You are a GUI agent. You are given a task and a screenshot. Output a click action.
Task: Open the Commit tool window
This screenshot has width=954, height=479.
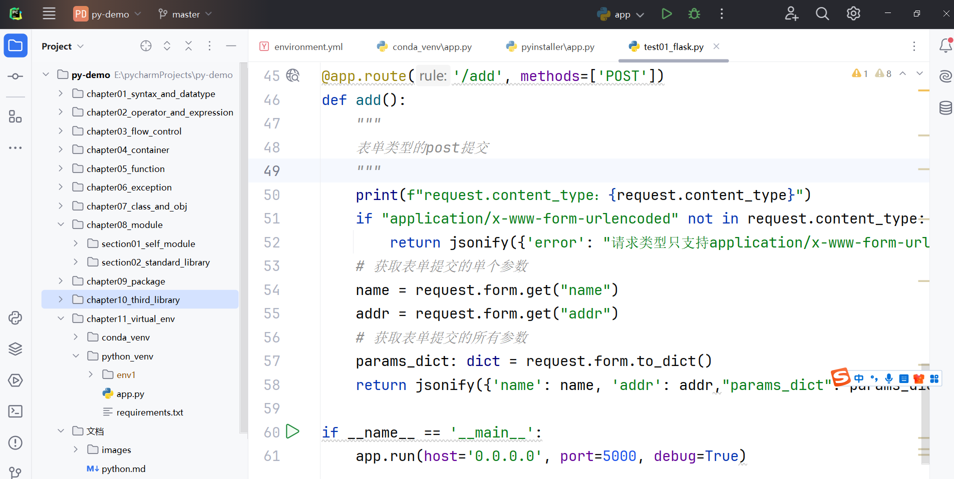[x=16, y=76]
